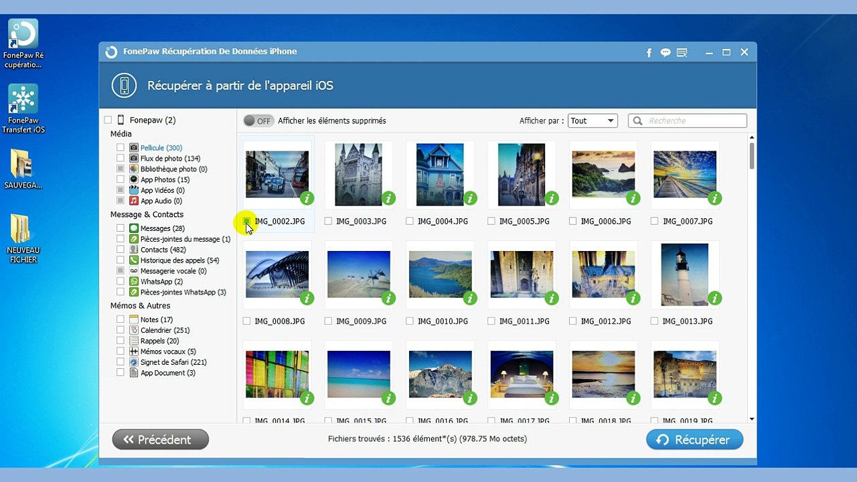
Task: Click info badge on IMG_0009.JPG thumbnail
Action: (x=388, y=299)
